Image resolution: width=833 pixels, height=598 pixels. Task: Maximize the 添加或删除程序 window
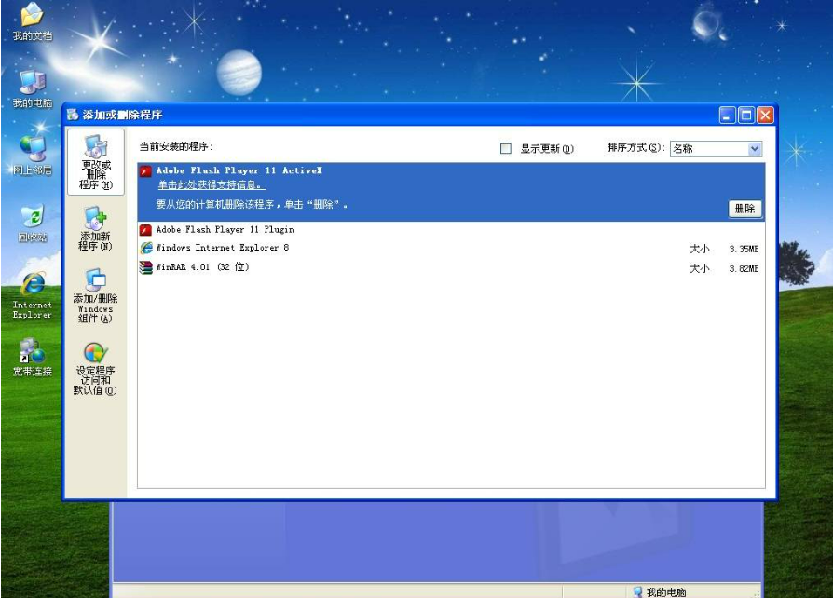(746, 116)
